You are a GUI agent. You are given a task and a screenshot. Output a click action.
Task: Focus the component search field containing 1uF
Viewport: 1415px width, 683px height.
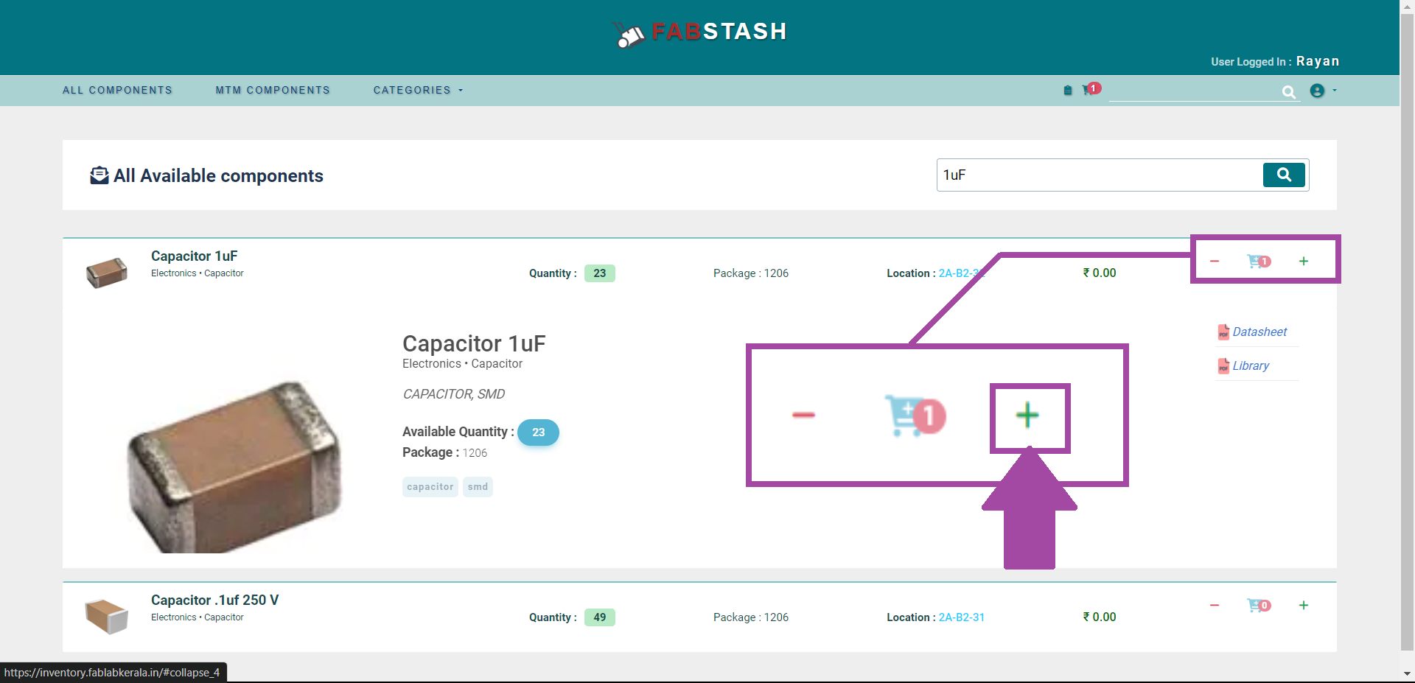pyautogui.click(x=1098, y=175)
